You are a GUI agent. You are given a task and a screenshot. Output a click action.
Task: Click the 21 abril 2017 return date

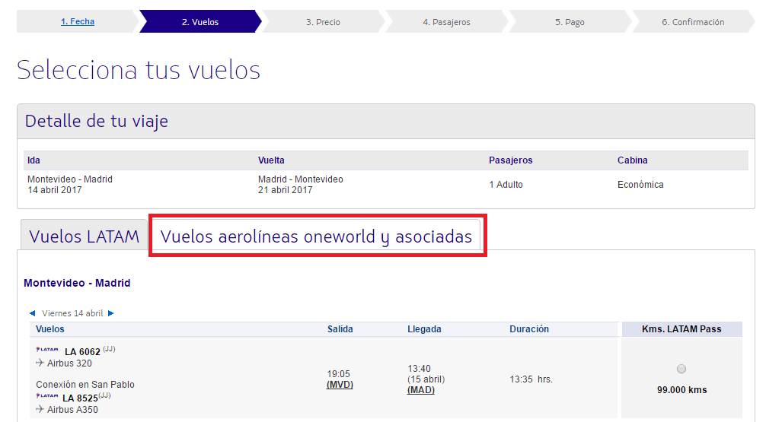tap(286, 190)
